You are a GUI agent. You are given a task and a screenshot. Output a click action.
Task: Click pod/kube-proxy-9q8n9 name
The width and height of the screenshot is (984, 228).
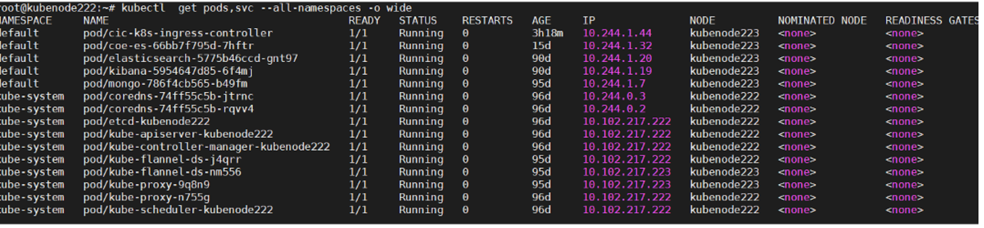147,184
